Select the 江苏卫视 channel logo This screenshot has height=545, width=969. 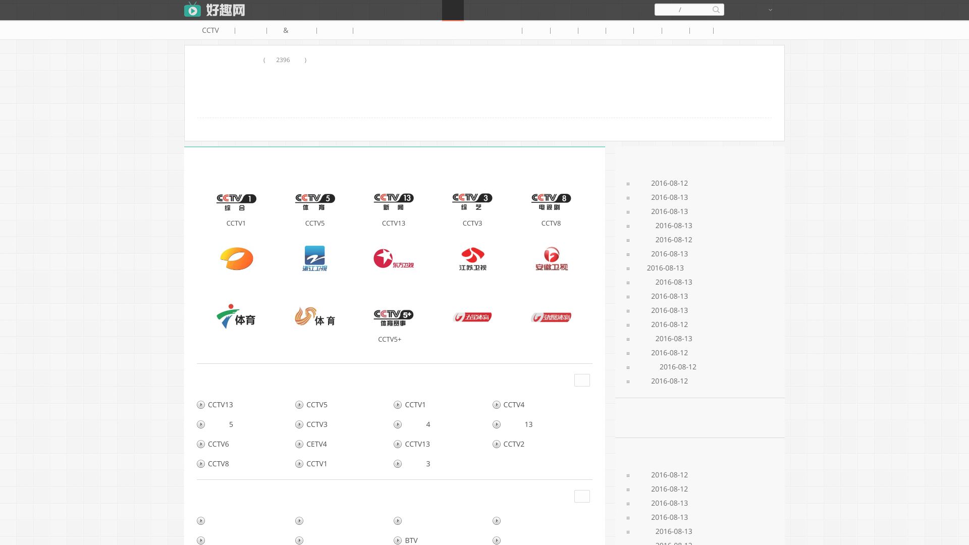(472, 259)
